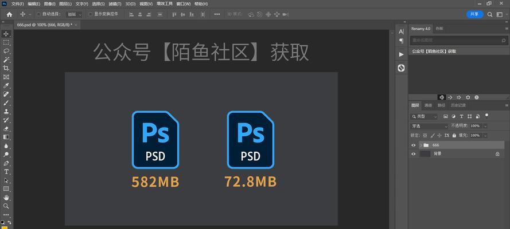Select the Hand tool
The height and width of the screenshot is (229, 510).
[x=6, y=198]
